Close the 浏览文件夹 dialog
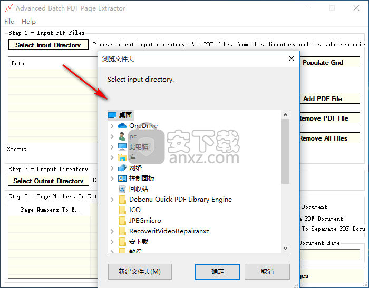The width and height of the screenshot is (369, 288). (x=292, y=58)
